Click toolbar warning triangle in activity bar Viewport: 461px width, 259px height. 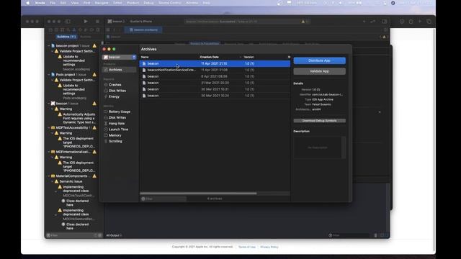tap(303, 22)
